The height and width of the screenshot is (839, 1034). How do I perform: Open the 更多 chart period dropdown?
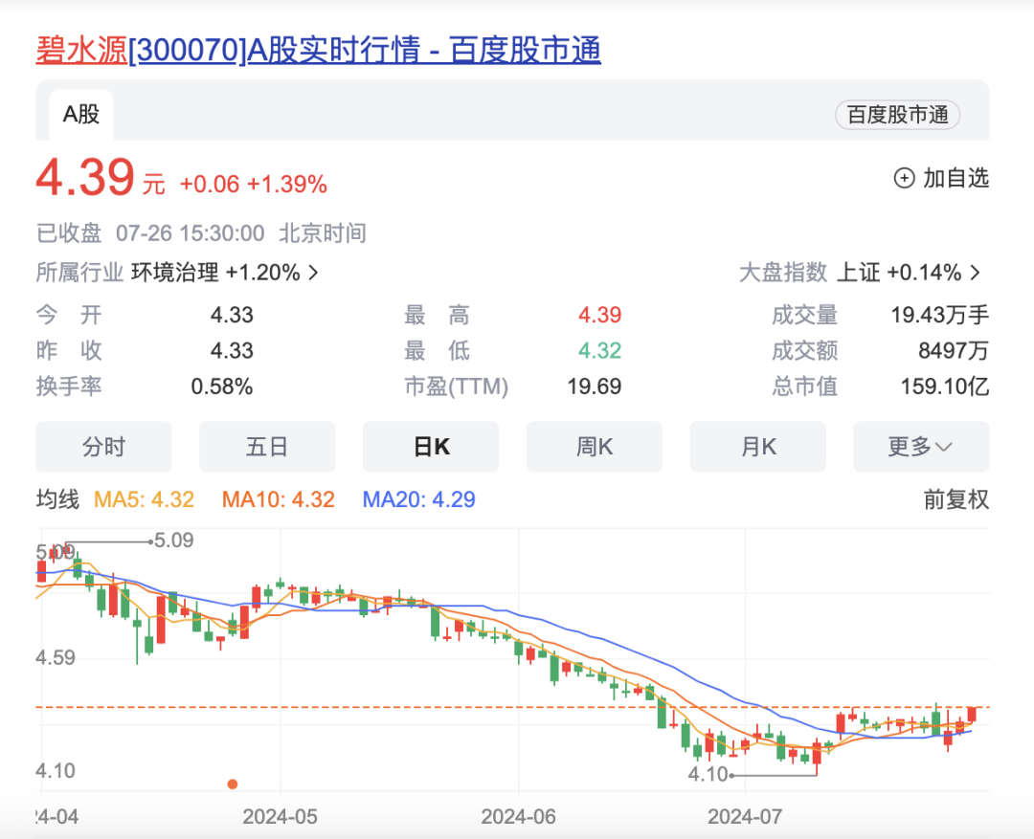pos(921,447)
